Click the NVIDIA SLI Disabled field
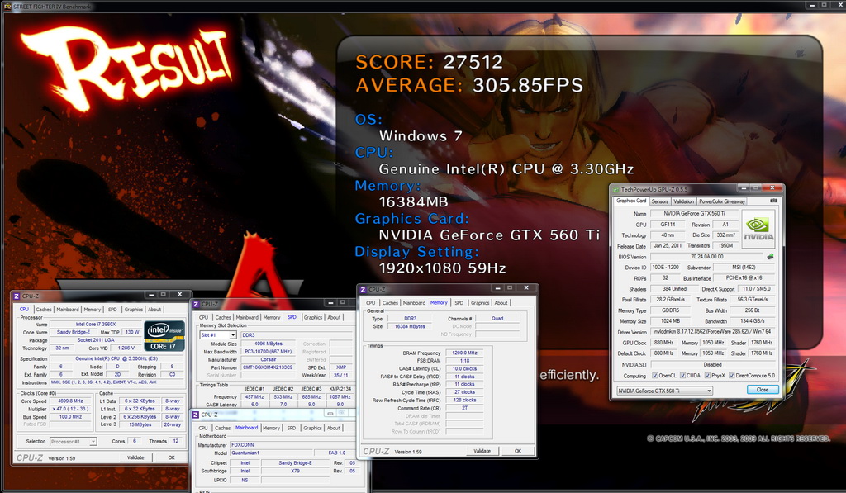Image resolution: width=846 pixels, height=493 pixels. (712, 365)
